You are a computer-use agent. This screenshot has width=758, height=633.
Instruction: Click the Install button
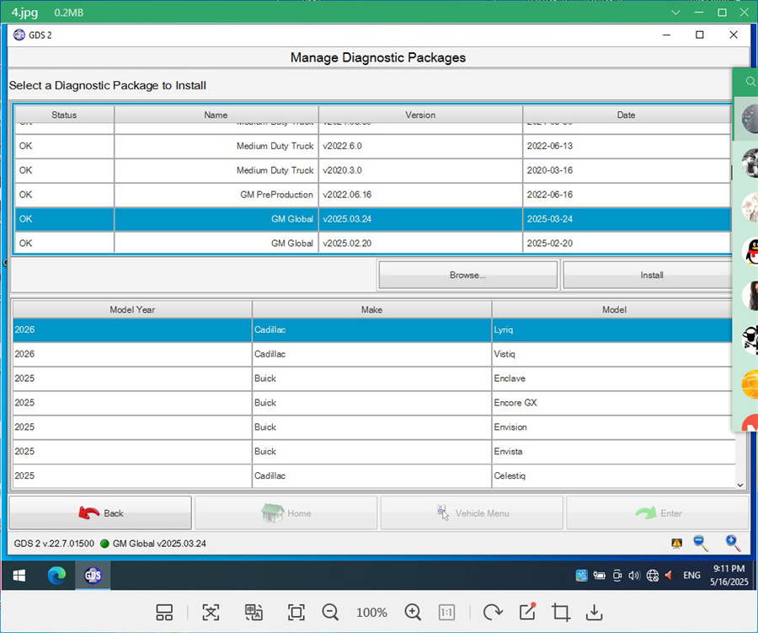[649, 275]
